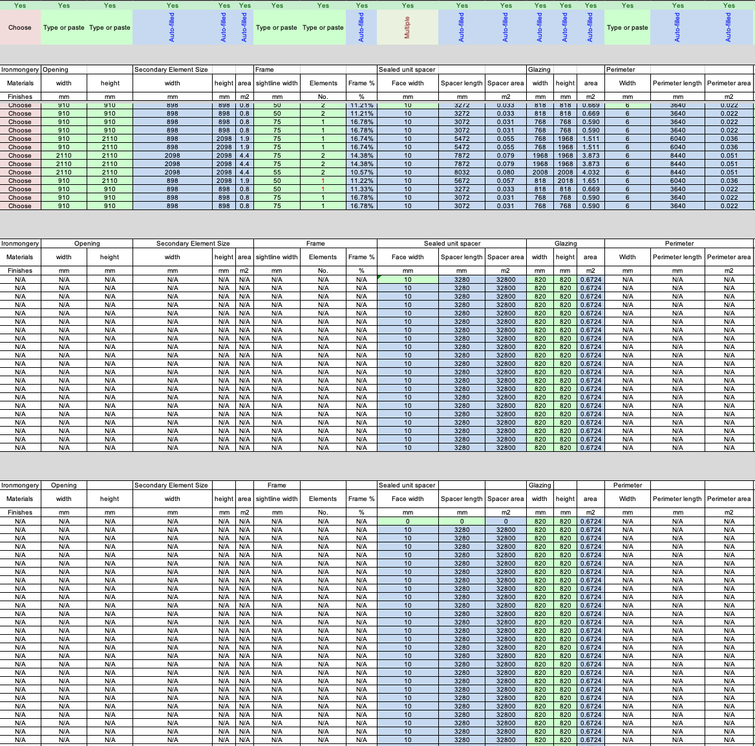
Task: Click the Yes toggle above the Choose column
Action: (x=19, y=5)
